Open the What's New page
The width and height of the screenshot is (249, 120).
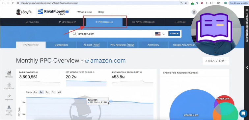point(84,12)
